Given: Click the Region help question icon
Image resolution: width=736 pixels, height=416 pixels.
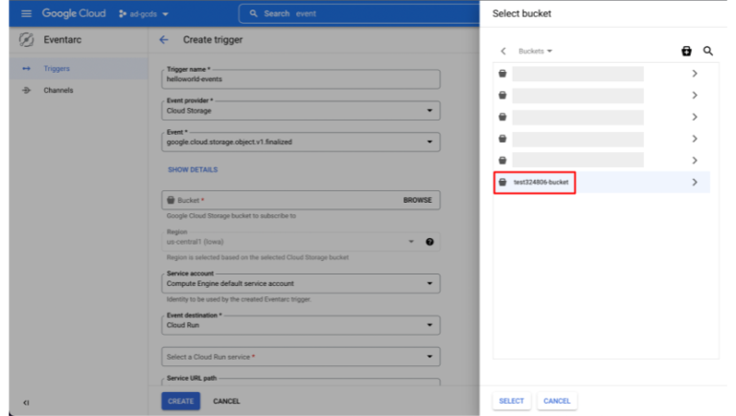Looking at the screenshot, I should coord(429,242).
